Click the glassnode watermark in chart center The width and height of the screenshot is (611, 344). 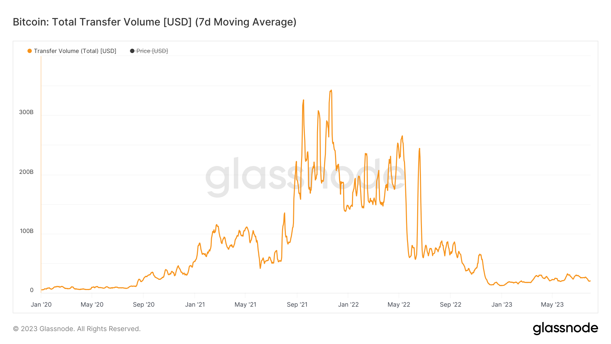coord(305,176)
